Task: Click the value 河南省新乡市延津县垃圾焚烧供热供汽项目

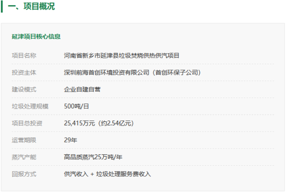Action: (x=121, y=56)
